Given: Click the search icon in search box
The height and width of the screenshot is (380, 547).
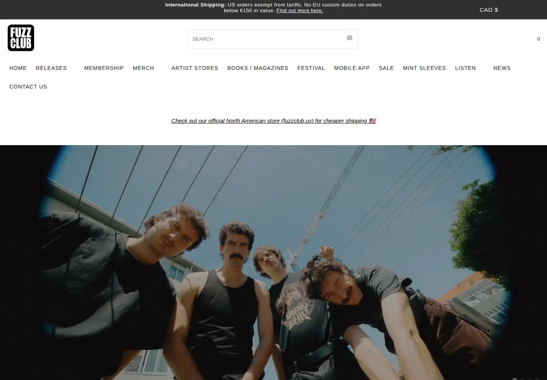Looking at the screenshot, I should click(x=349, y=38).
